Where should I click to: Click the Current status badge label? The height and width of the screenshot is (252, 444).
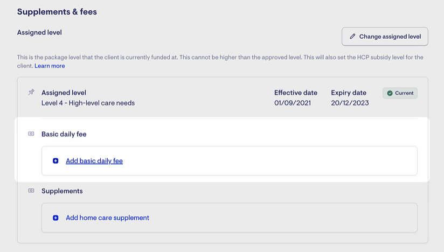(404, 93)
